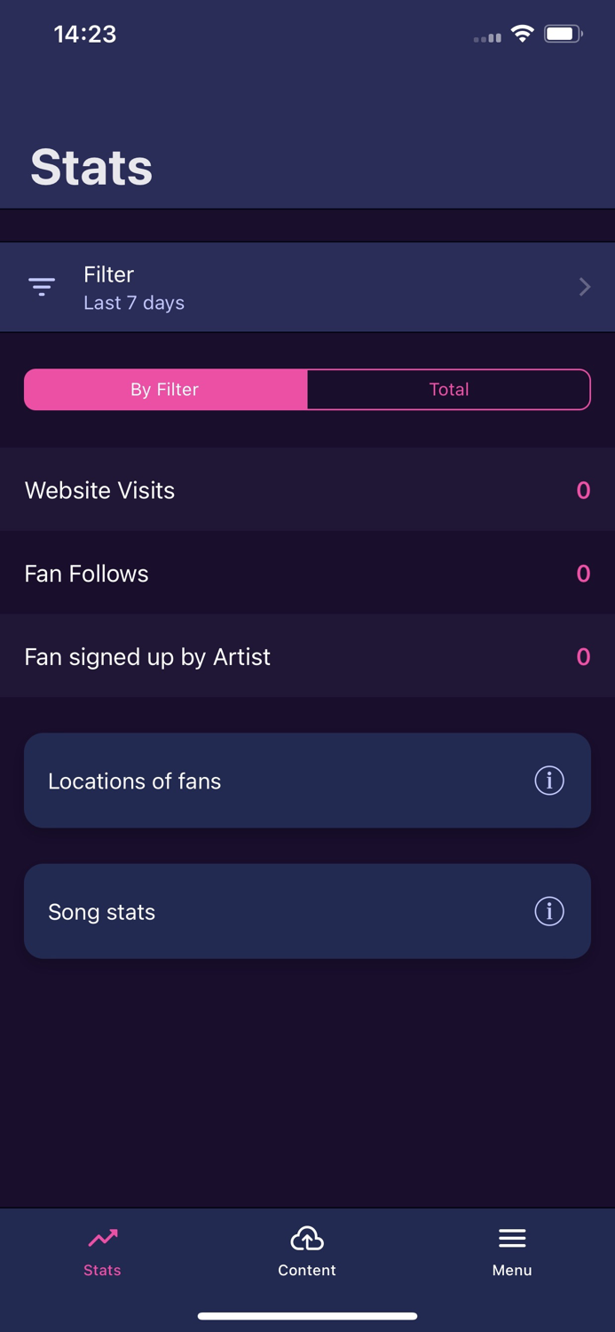Image resolution: width=615 pixels, height=1332 pixels.
Task: Tap the info icon next to Locations of fans
Action: [x=548, y=781]
